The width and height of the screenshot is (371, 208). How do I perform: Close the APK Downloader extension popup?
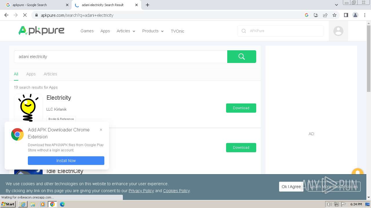click(x=101, y=130)
